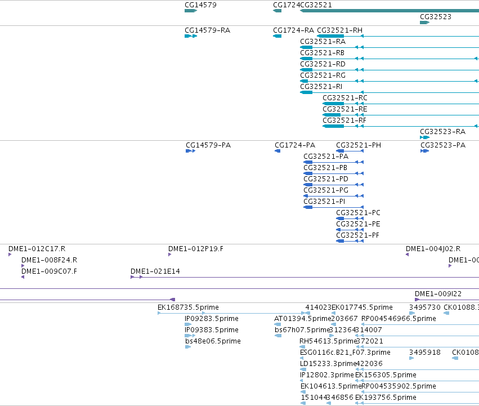Click EST label EK168735.5prime
The height and width of the screenshot is (406, 479).
point(188,307)
